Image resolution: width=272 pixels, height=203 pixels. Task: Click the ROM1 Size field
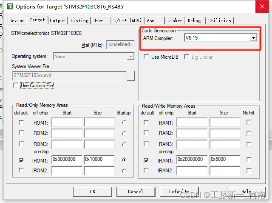(x=99, y=122)
